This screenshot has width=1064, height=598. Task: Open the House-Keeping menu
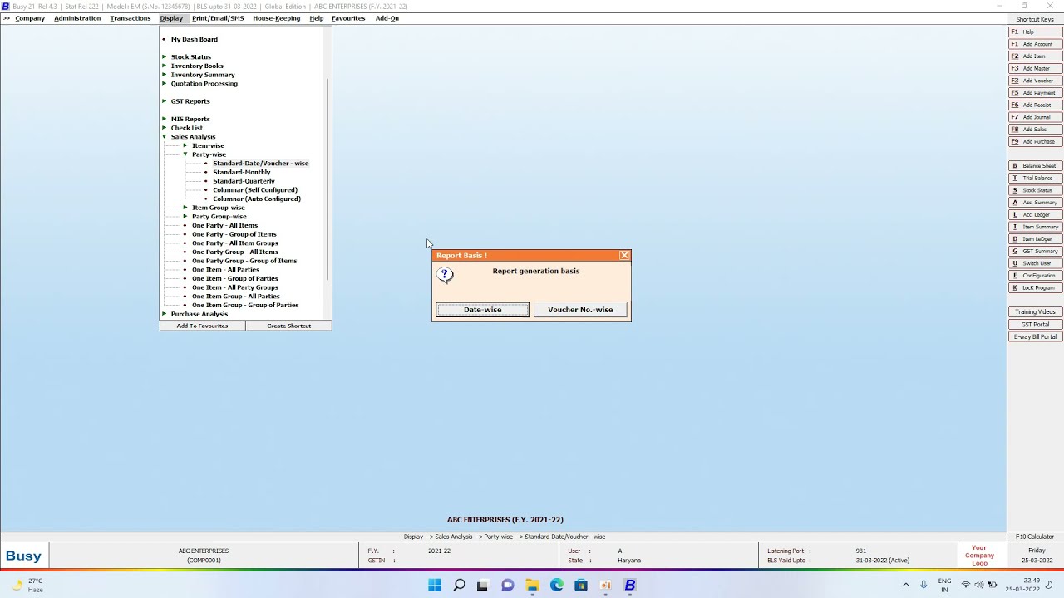coord(277,18)
